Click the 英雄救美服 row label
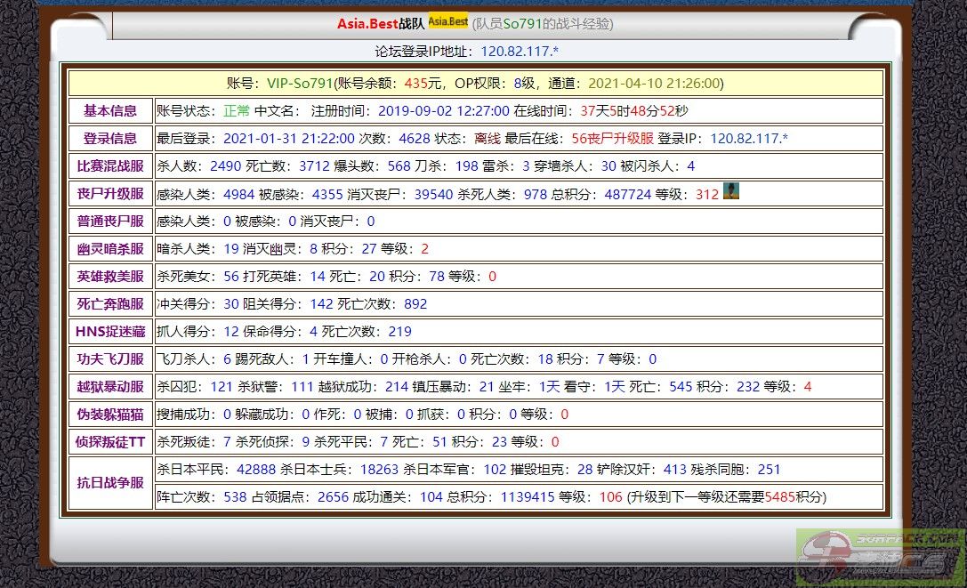The height and width of the screenshot is (588, 967). pos(110,277)
